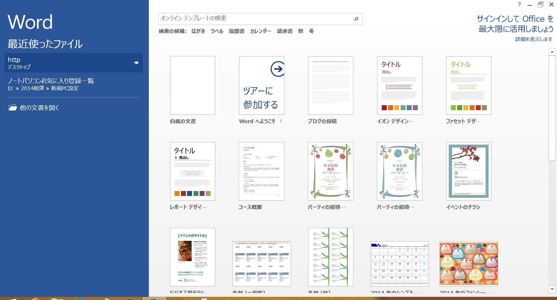Select suggested search カレンダー
The image size is (557, 300).
click(261, 31)
